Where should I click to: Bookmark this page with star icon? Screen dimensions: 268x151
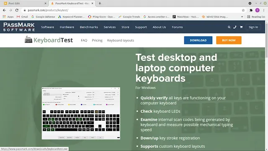[243, 10]
